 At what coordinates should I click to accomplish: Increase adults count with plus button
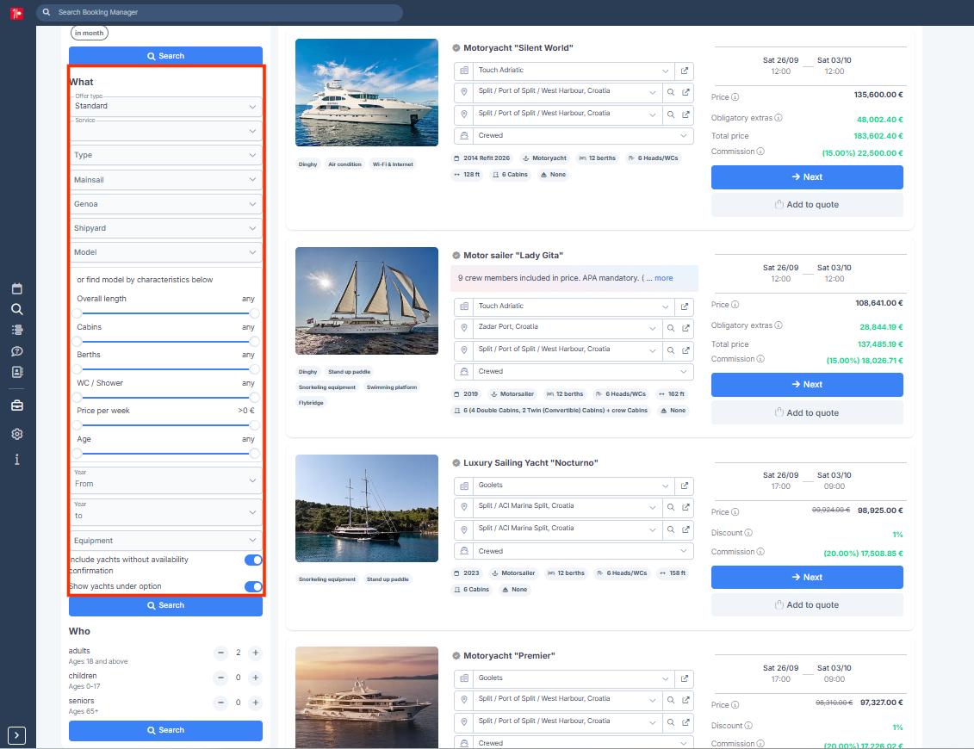coord(255,653)
